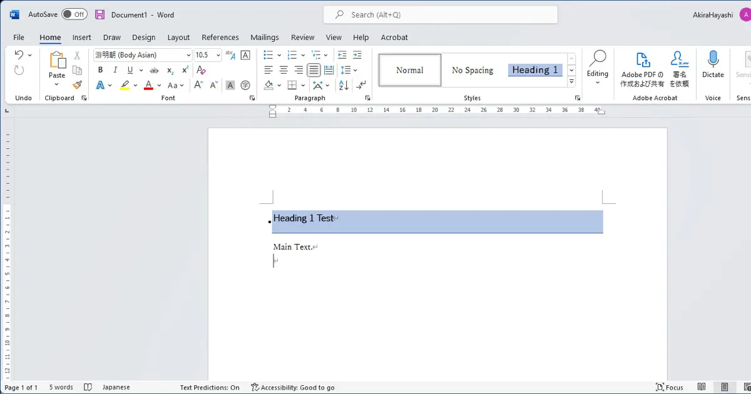Open the font name dropdown
751x394 pixels.
tap(188, 55)
